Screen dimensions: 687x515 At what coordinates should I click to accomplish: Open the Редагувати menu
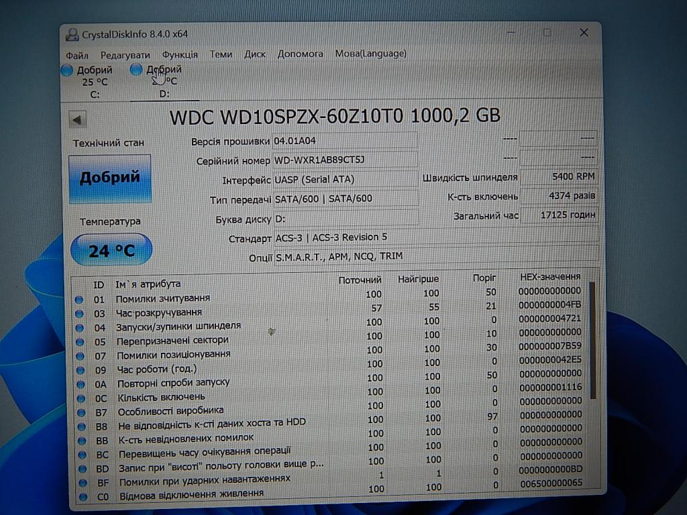125,55
